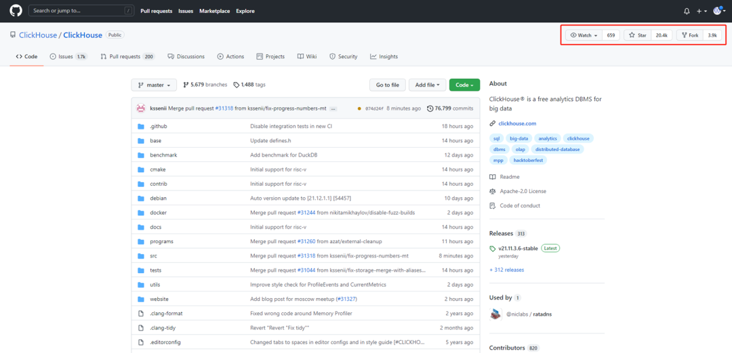Viewport: 732px width, 353px height.
Task: Fork the ClickHouse repository
Action: [690, 35]
